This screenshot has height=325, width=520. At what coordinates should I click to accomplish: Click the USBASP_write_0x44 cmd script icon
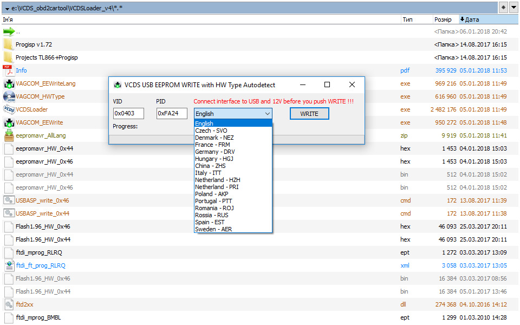pyautogui.click(x=9, y=213)
